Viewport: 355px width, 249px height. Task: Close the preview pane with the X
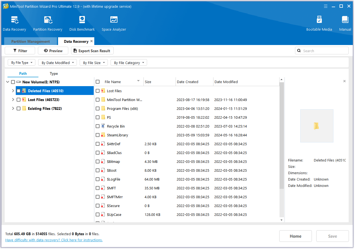tap(344, 81)
